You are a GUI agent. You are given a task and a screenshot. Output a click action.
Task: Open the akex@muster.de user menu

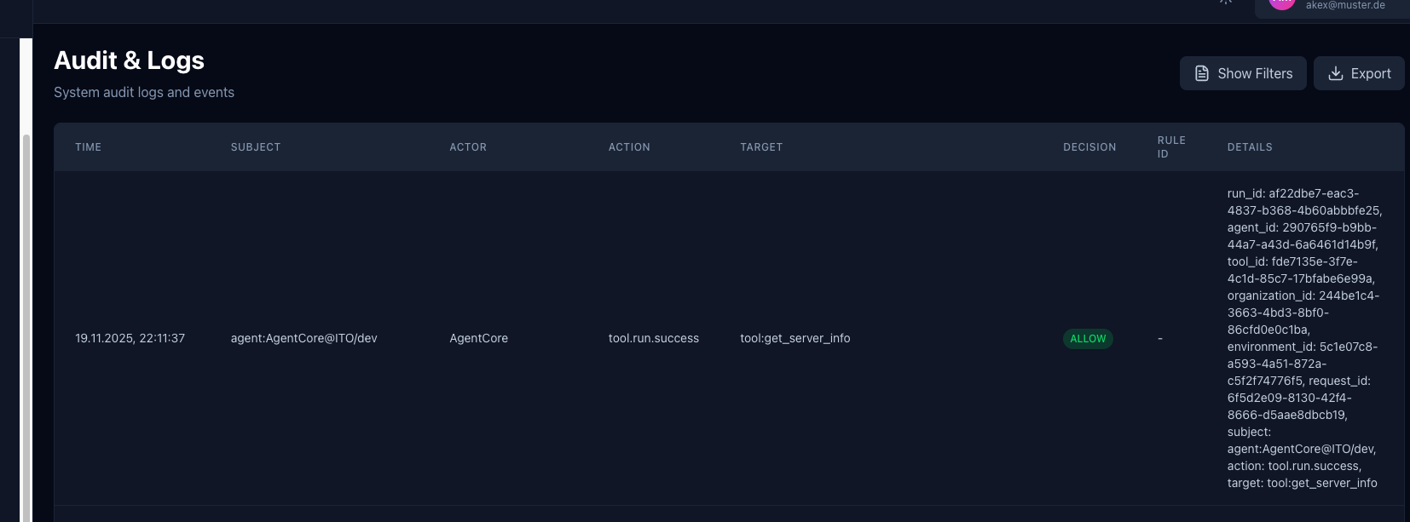pyautogui.click(x=1332, y=7)
